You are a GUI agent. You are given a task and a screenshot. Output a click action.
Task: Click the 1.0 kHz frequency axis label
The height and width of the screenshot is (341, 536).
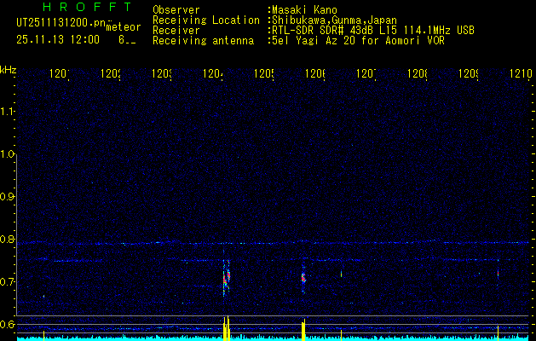coord(9,153)
